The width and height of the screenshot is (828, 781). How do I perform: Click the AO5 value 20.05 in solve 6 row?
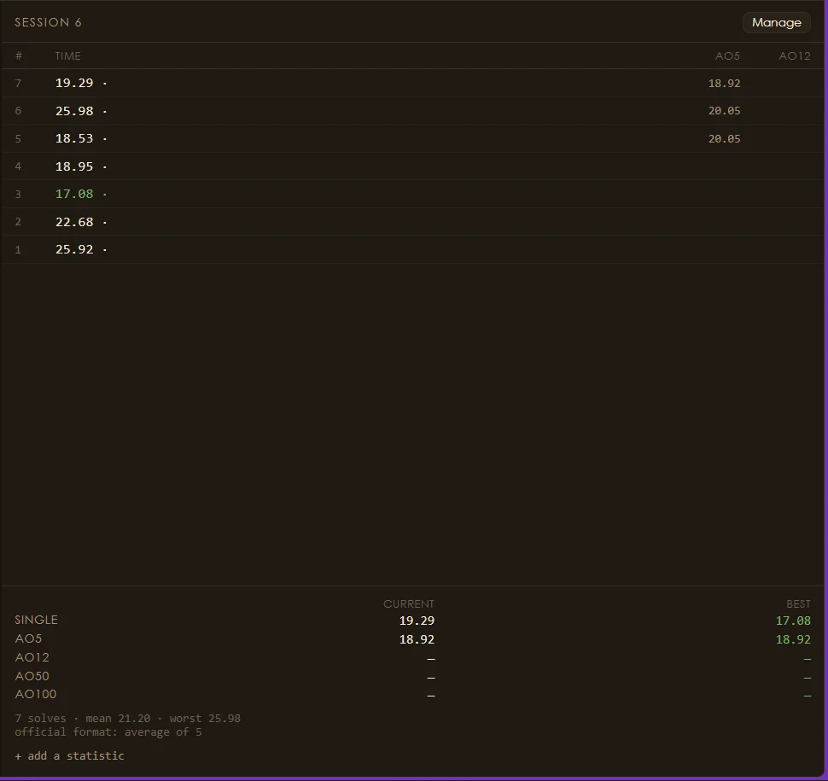[x=724, y=111]
